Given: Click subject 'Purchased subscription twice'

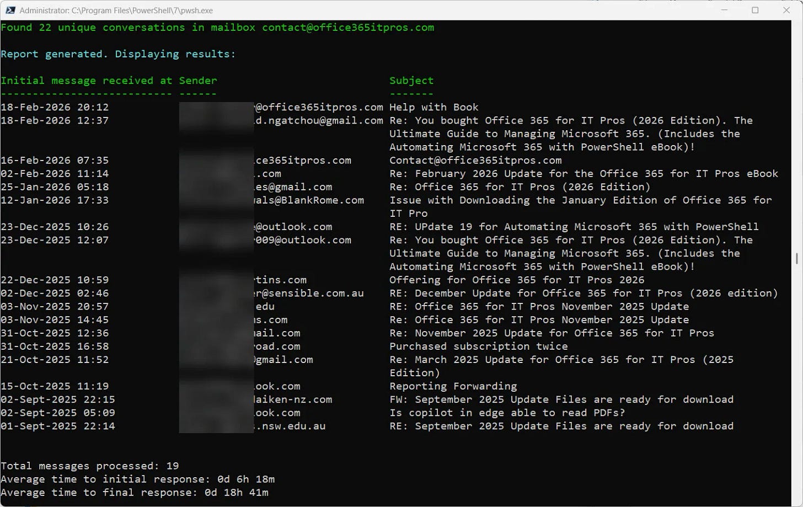Looking at the screenshot, I should click(479, 346).
